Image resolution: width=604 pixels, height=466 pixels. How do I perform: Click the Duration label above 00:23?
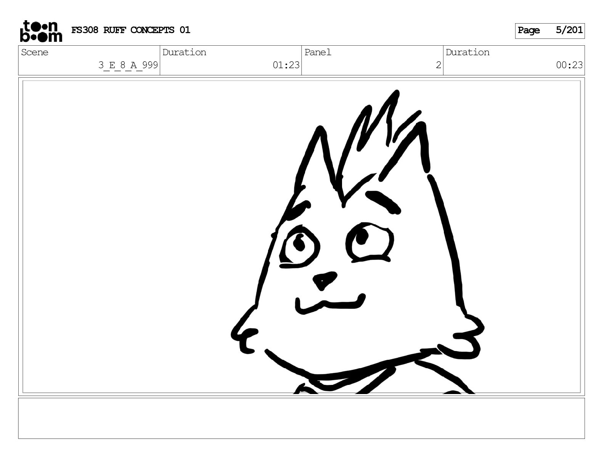click(467, 52)
